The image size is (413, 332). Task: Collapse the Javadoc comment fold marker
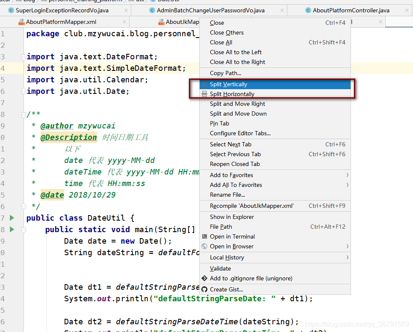(x=24, y=114)
